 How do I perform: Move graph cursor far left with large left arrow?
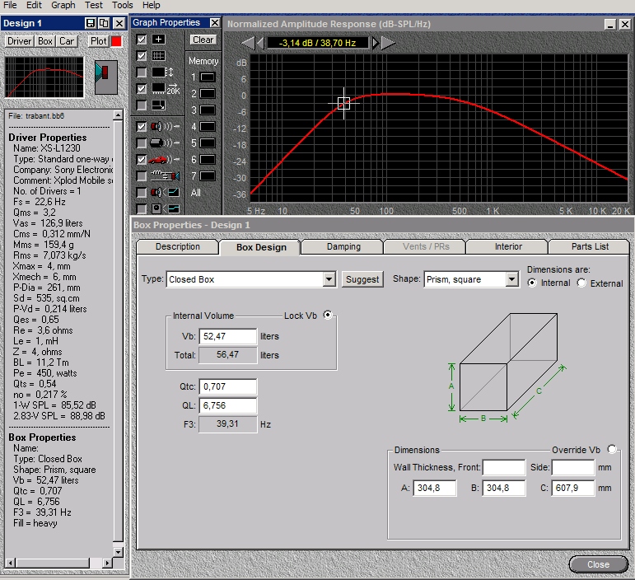(247, 42)
